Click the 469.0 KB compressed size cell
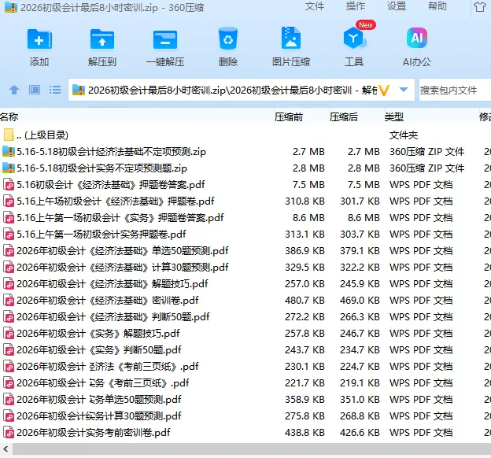 click(360, 300)
